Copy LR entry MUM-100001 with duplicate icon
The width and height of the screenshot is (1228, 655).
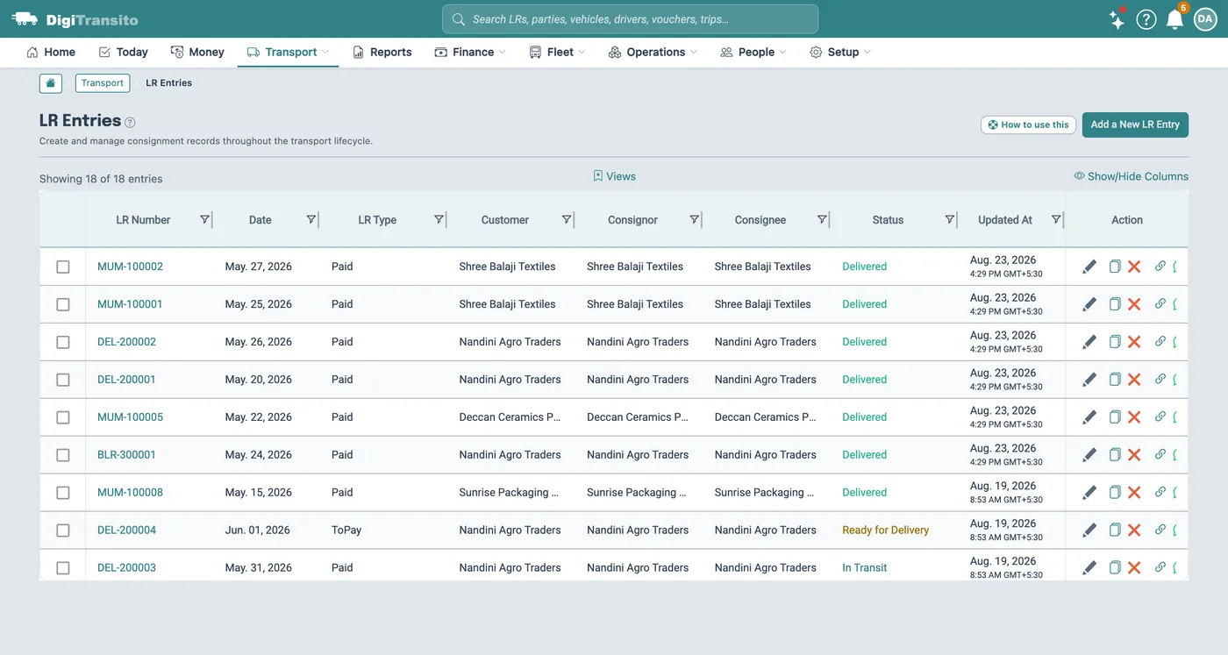(1115, 304)
